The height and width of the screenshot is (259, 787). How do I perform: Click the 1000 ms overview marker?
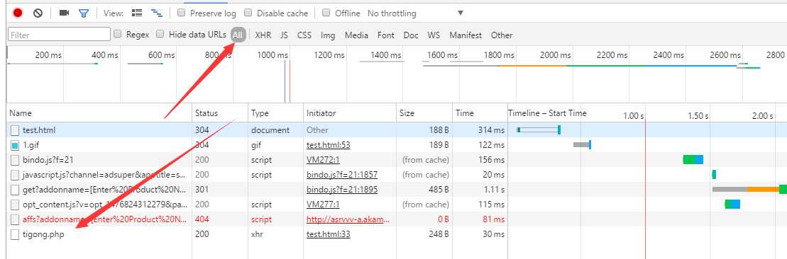point(273,55)
